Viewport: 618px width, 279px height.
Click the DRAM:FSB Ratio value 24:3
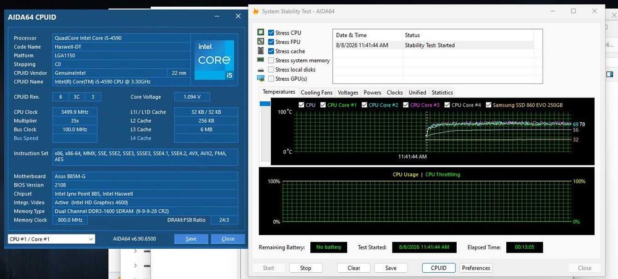coord(224,220)
